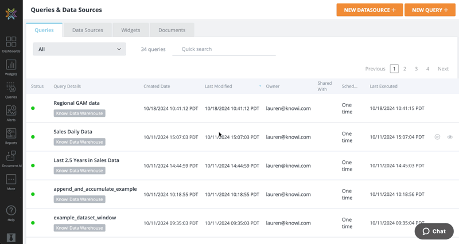
Task: Click the Queries & Data Sources heading
Action: click(67, 10)
